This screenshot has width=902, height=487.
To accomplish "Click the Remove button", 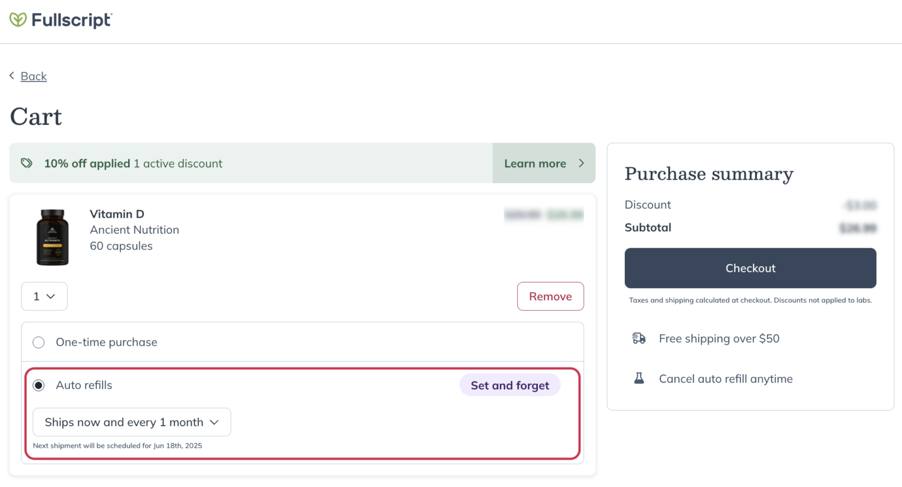I will tap(550, 296).
